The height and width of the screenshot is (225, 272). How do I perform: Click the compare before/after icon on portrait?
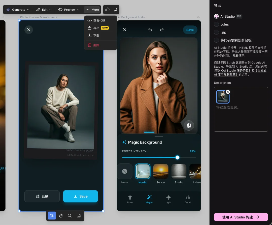pyautogui.click(x=189, y=125)
